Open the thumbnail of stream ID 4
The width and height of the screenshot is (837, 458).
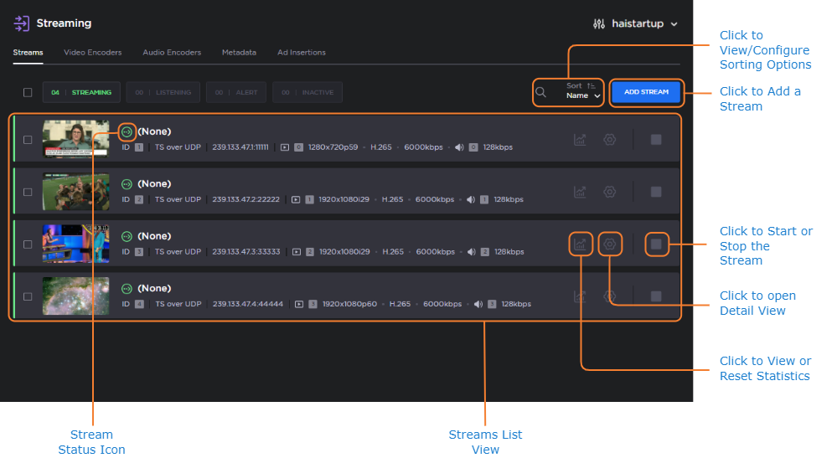pyautogui.click(x=76, y=296)
